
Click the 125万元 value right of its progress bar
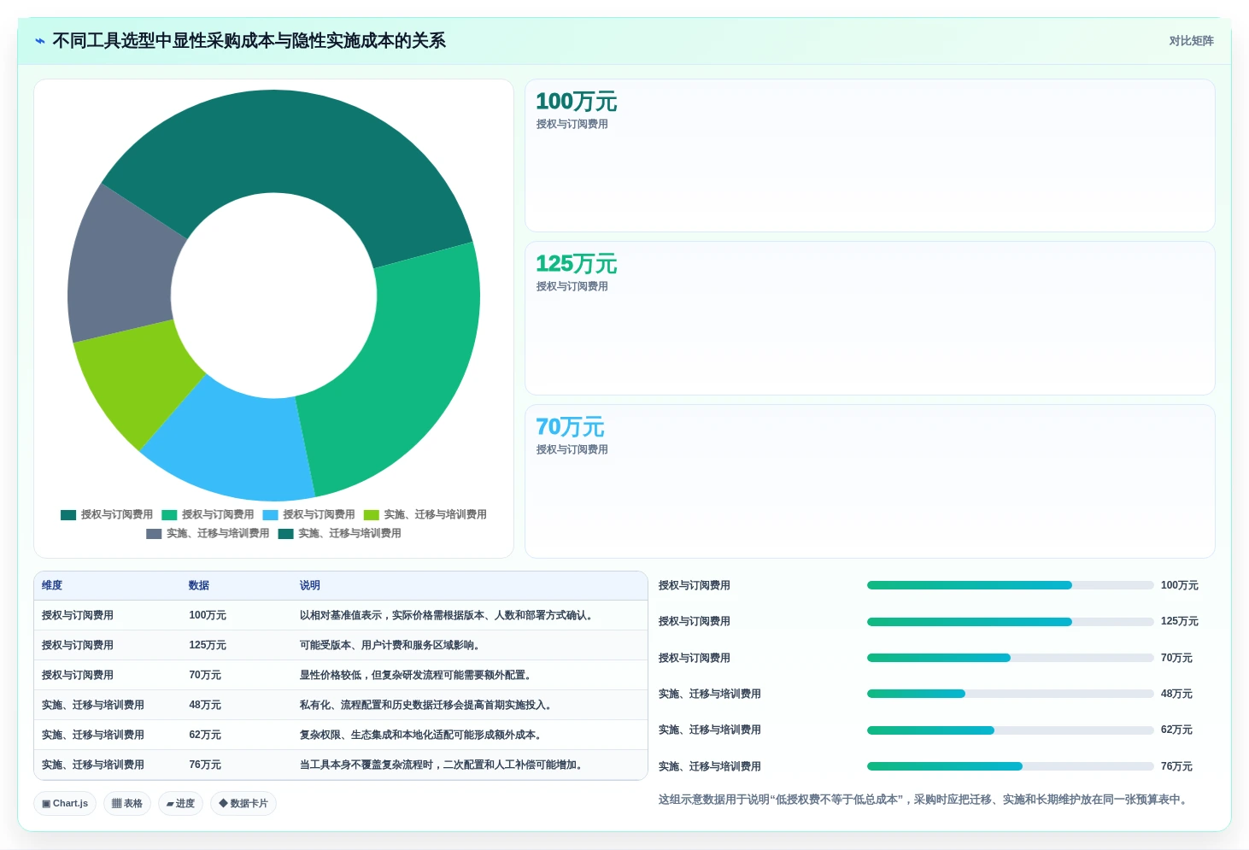(1179, 622)
